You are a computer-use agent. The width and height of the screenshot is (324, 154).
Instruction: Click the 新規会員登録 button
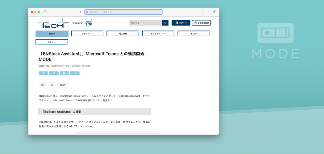point(201,23)
